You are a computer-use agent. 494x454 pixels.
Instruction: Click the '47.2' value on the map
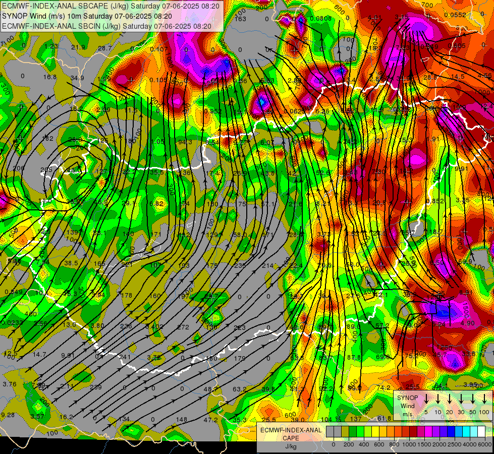(211, 420)
